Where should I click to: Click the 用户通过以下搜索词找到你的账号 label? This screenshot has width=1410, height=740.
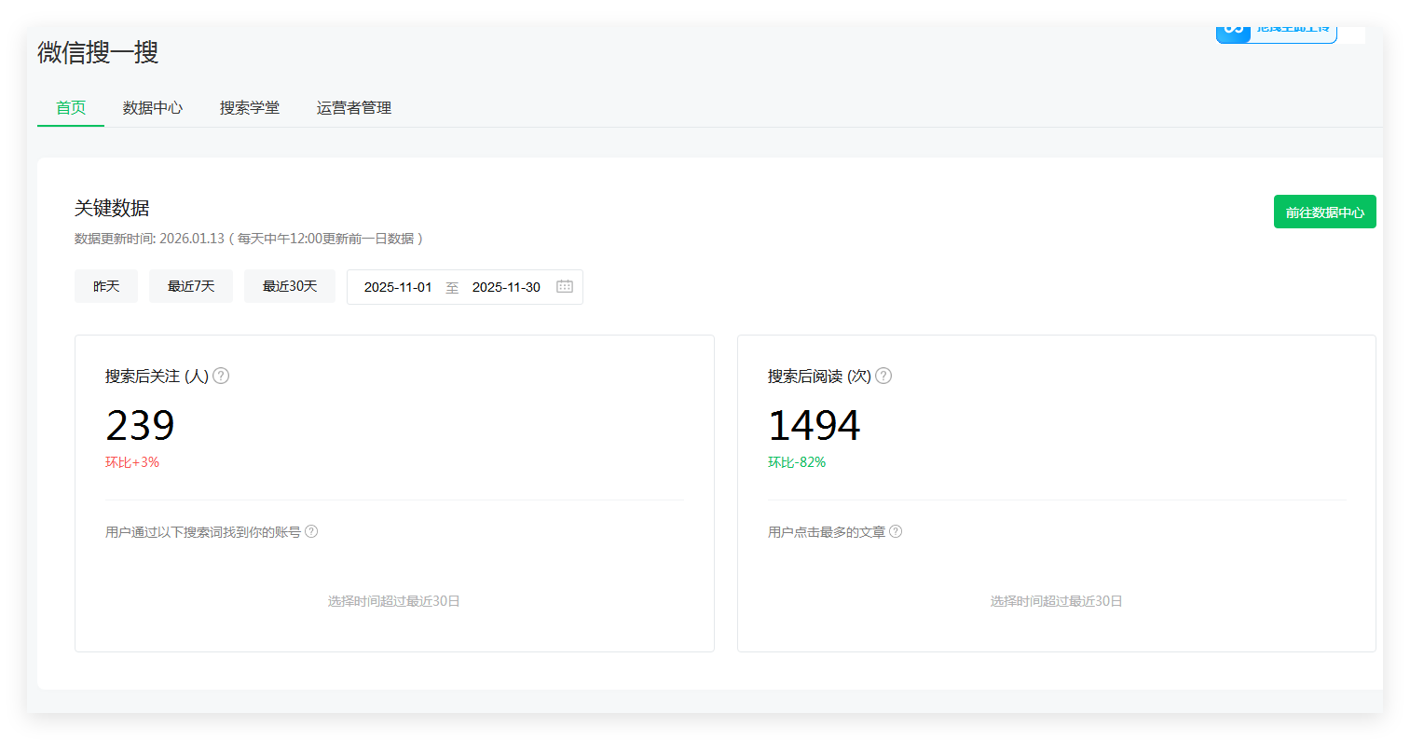pyautogui.click(x=203, y=531)
